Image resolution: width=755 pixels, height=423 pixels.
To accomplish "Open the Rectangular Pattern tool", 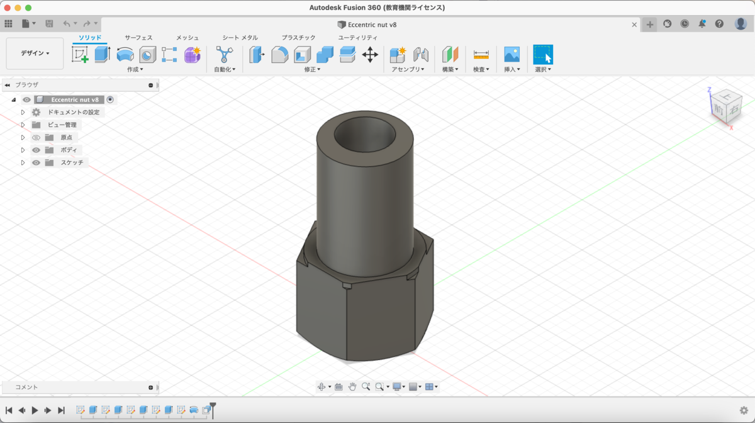I will coord(169,55).
